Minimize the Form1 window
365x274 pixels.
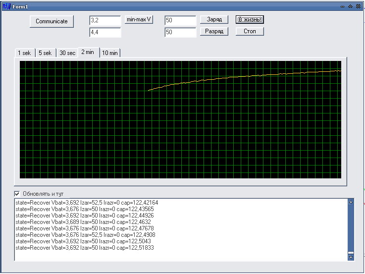pos(342,7)
